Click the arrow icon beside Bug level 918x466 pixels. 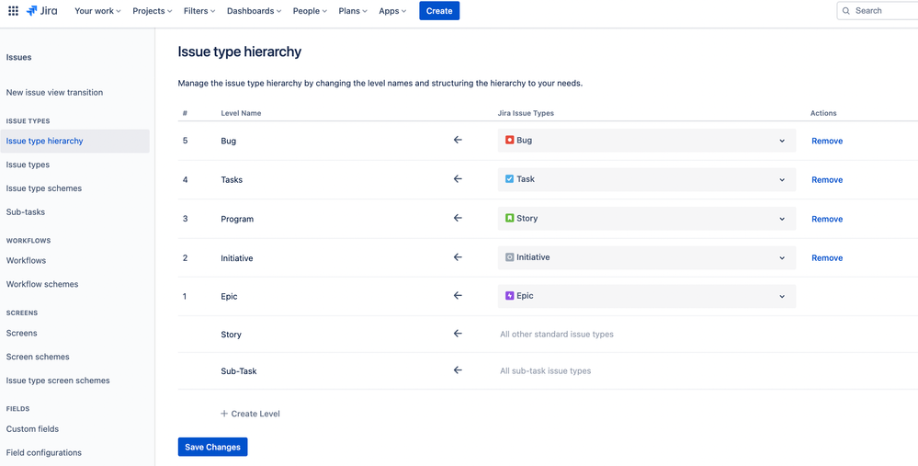click(458, 141)
